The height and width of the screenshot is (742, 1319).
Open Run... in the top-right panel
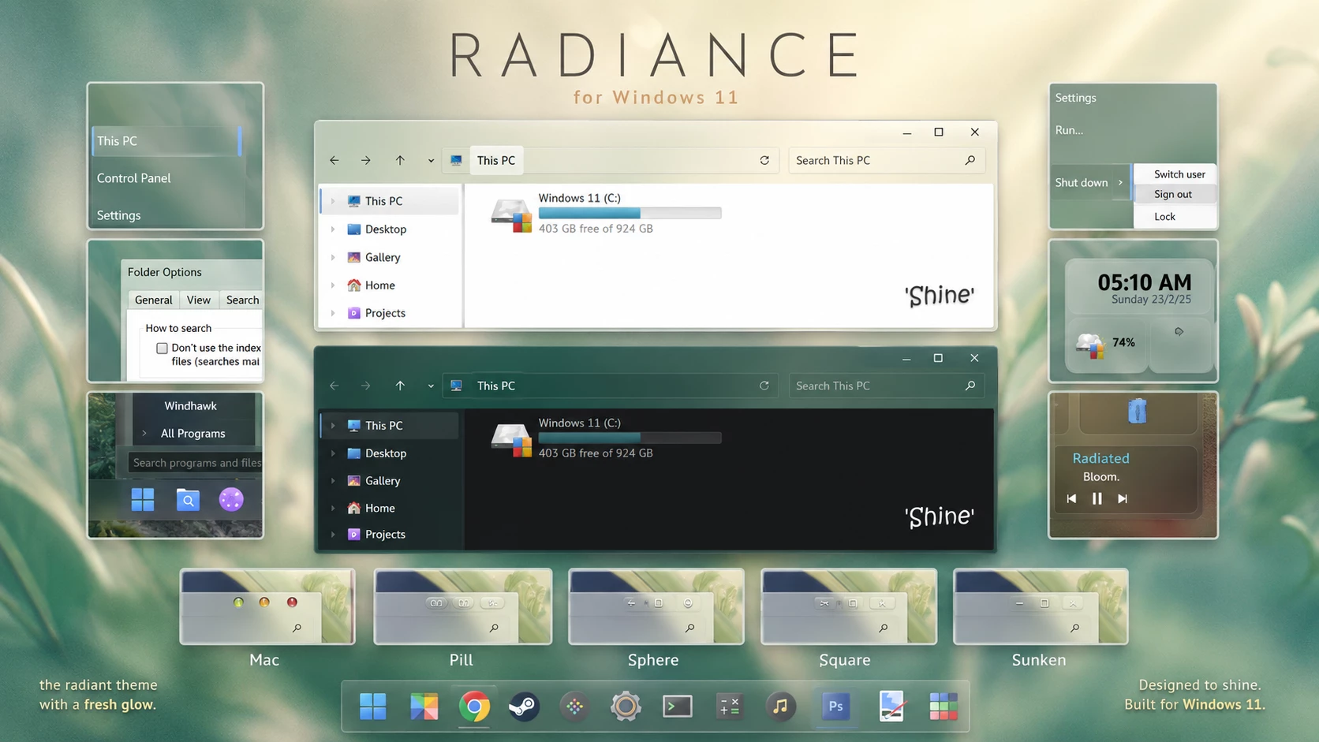pos(1069,130)
